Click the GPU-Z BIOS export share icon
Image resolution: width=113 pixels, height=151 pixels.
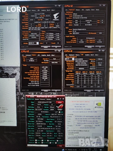57,112
